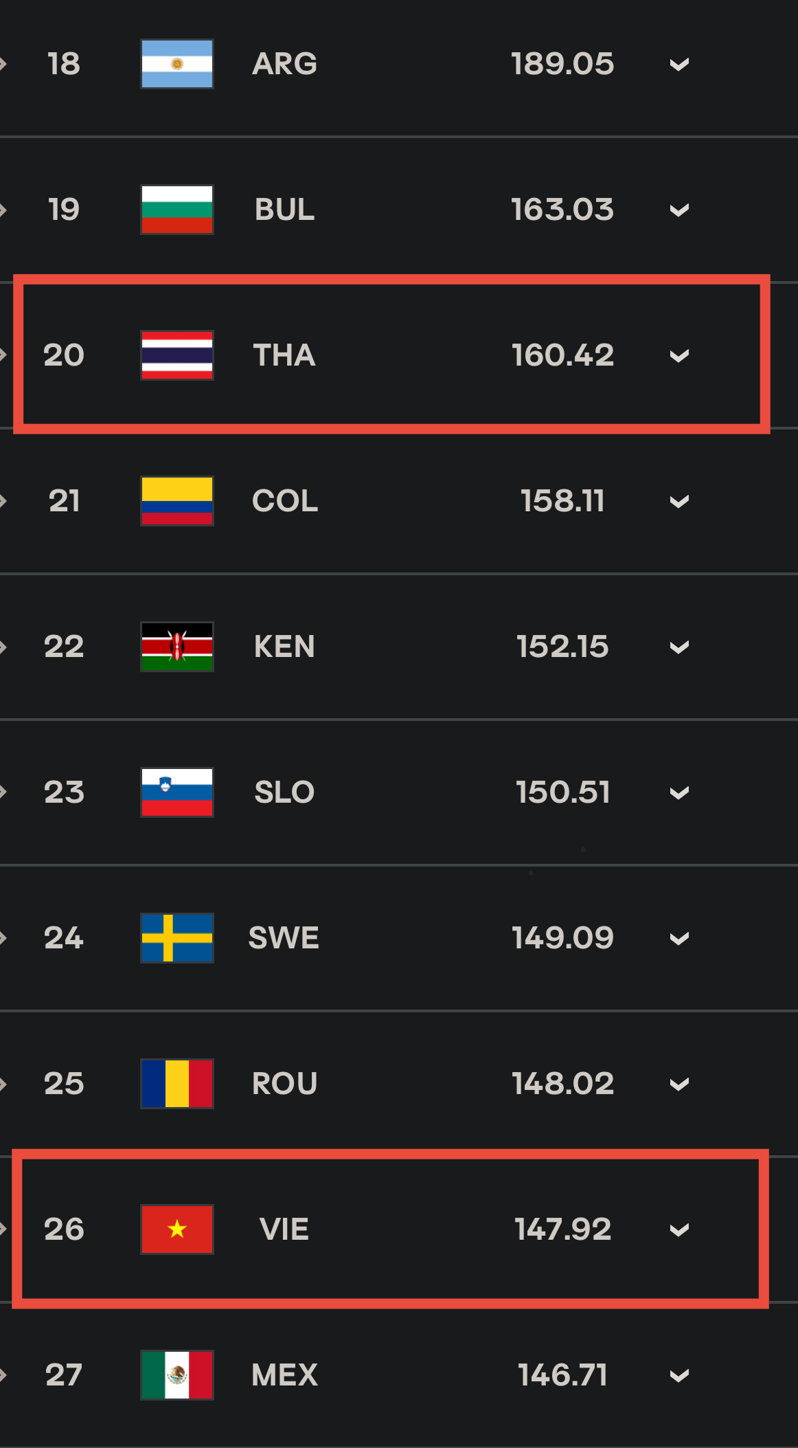
Task: Expand the MEX row dropdown chevron
Action: coord(679,1376)
